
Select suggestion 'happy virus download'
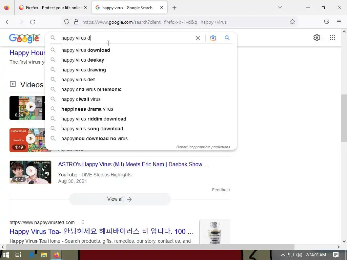[x=141, y=50]
